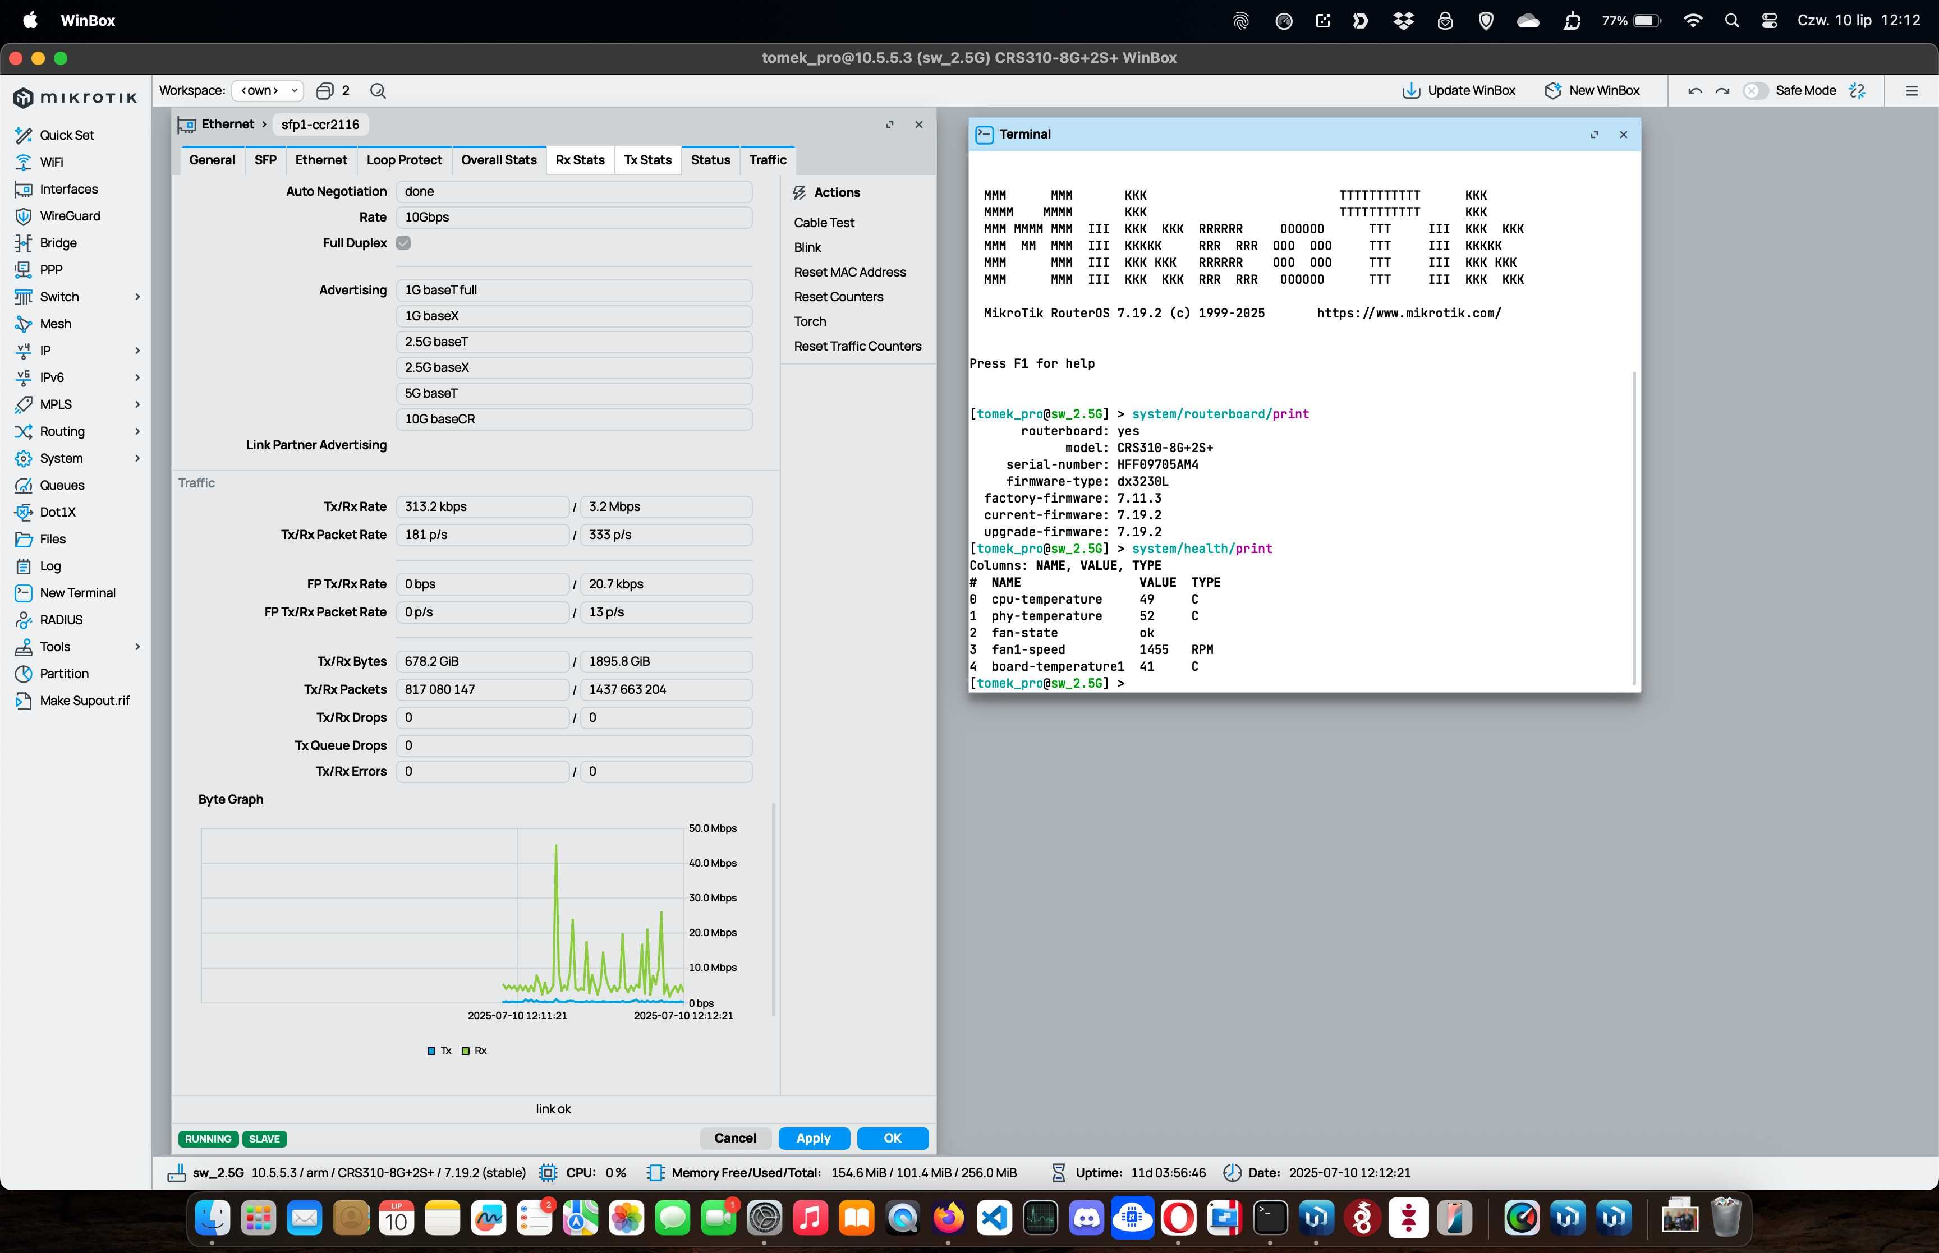Click the Blink action
Image resolution: width=1939 pixels, height=1253 pixels.
[x=807, y=247]
